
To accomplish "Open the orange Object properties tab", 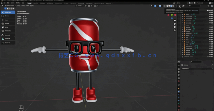I will 179,89.
